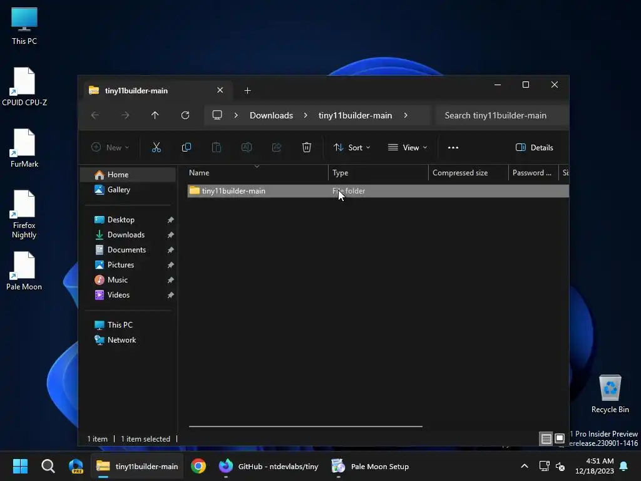Launch Google Chrome from taskbar

tap(198, 466)
